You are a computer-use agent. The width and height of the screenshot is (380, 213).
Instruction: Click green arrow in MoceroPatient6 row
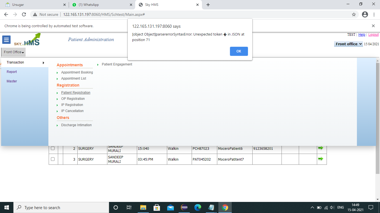click(x=320, y=148)
